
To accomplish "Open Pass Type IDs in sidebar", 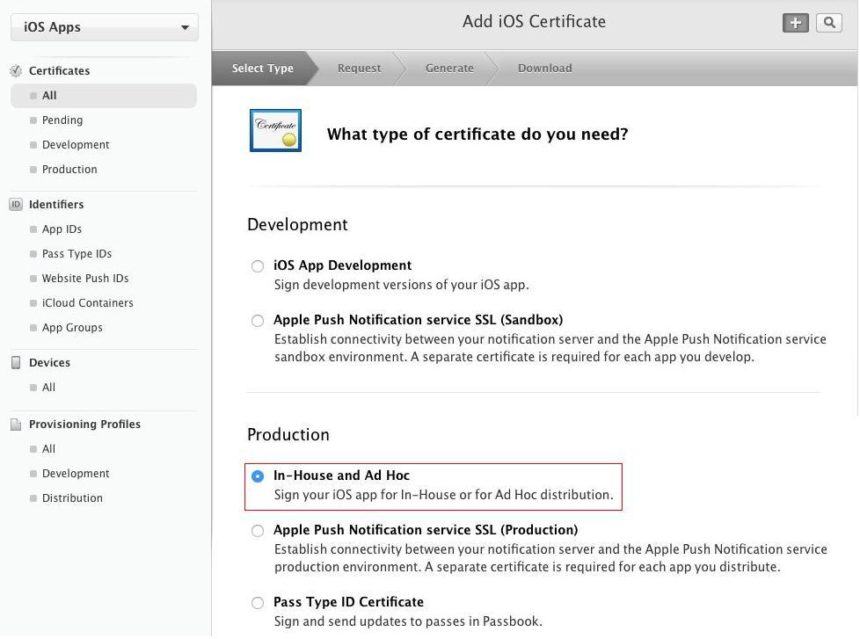I will click(77, 254).
